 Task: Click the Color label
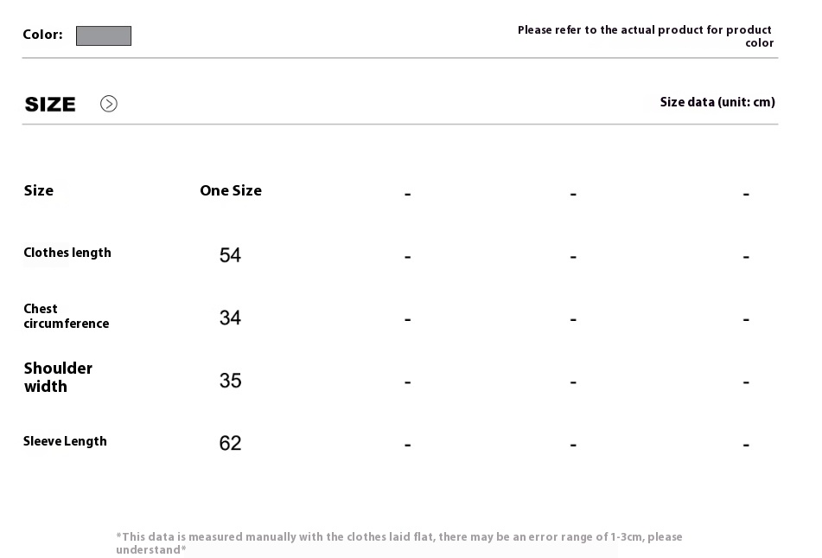pos(42,35)
